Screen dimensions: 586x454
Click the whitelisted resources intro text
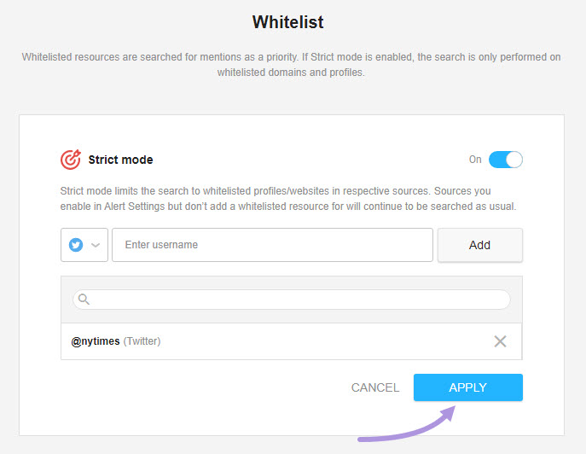[291, 64]
